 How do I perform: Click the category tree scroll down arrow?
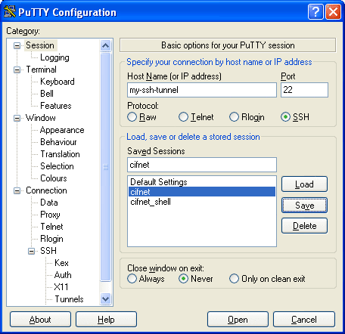click(105, 299)
